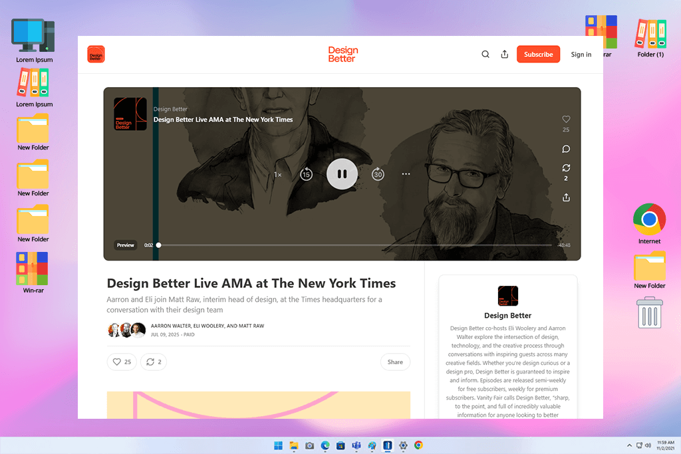
Task: Skip forward 30 seconds in the player
Action: [378, 174]
